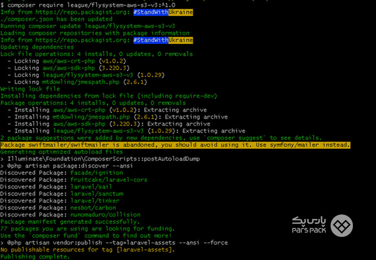Select 'Lock file operations: 4 installs' line

96,54
